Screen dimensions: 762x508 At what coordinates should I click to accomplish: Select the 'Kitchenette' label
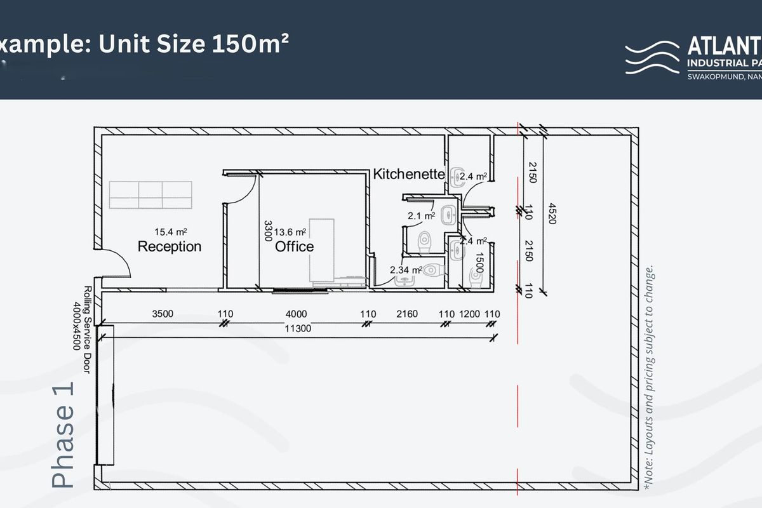(x=408, y=174)
